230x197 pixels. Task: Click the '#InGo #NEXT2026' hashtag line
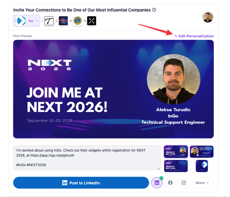click(31, 165)
